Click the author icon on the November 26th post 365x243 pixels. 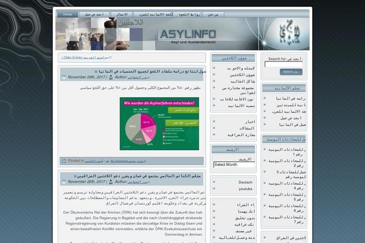point(111,182)
